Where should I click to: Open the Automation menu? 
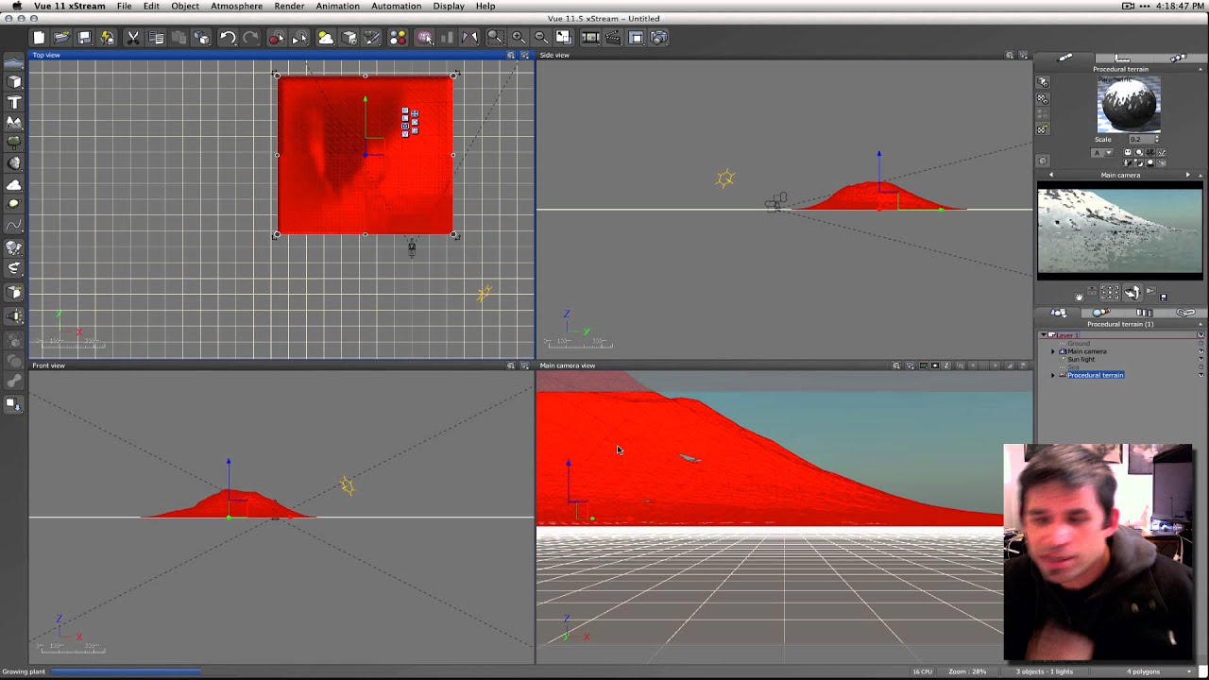coord(396,7)
